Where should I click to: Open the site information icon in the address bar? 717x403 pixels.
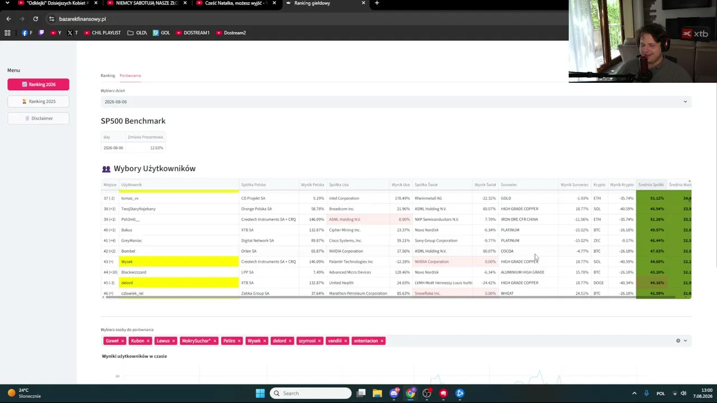point(52,19)
